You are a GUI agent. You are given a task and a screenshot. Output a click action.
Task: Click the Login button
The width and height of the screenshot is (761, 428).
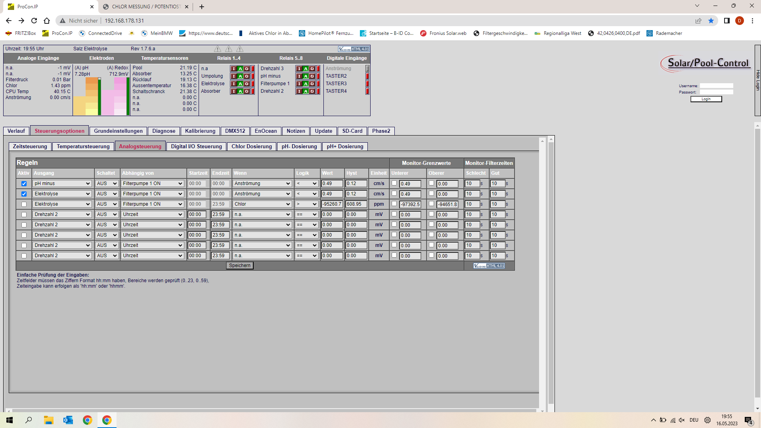(706, 99)
